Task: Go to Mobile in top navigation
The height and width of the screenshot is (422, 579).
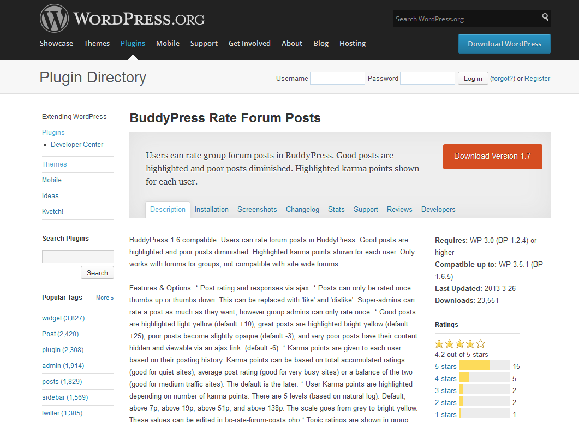Action: [168, 43]
